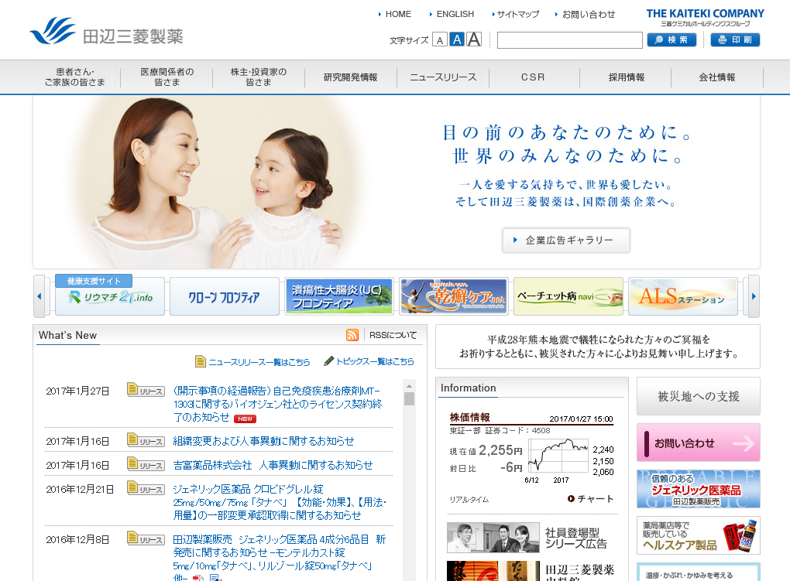Viewport: 790px width, 581px height.
Task: Click the date text 2017年1月27日
Action: pos(77,391)
